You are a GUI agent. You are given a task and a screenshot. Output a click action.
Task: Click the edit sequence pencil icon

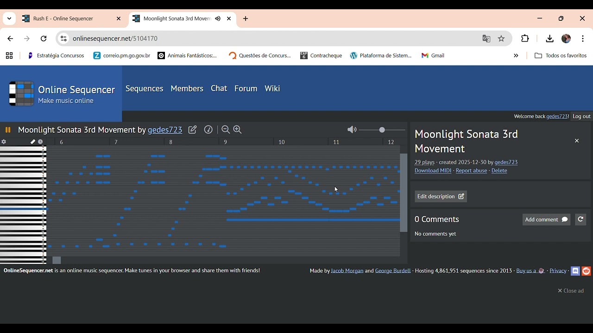click(x=193, y=130)
